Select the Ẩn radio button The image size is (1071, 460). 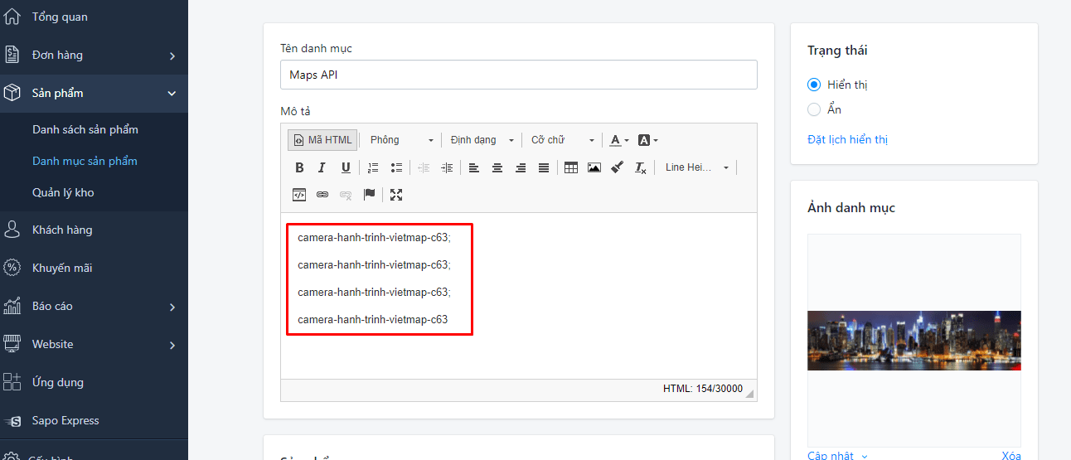tap(814, 109)
